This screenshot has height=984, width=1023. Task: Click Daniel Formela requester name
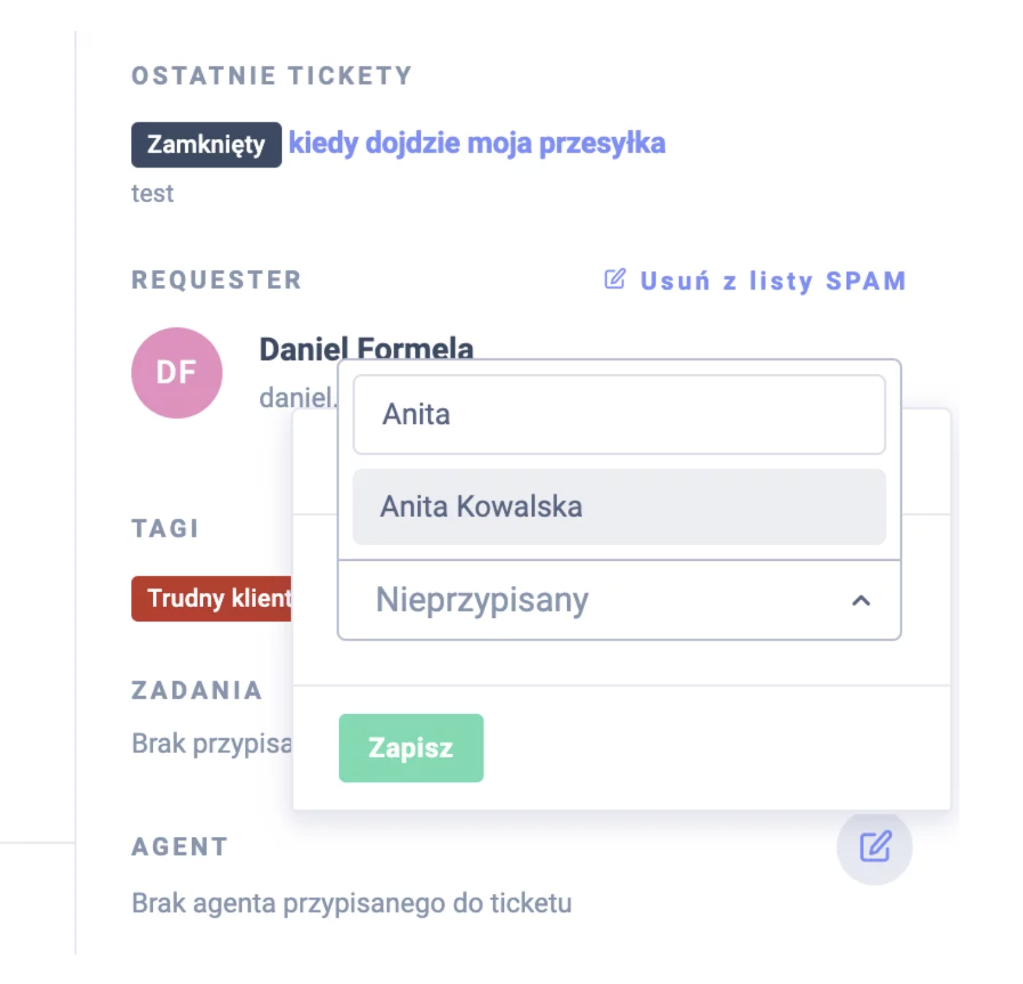point(366,349)
